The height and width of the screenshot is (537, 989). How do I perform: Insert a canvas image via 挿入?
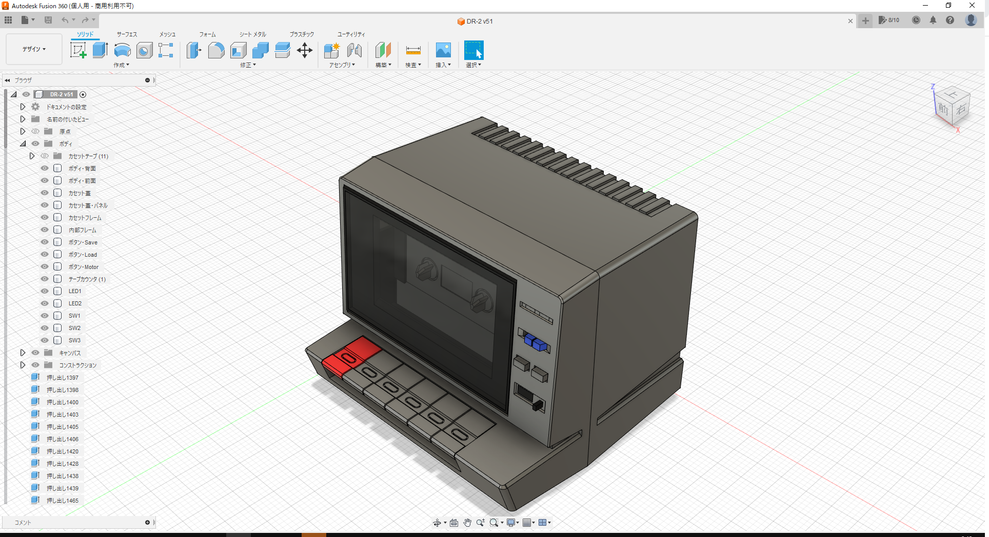point(443,50)
